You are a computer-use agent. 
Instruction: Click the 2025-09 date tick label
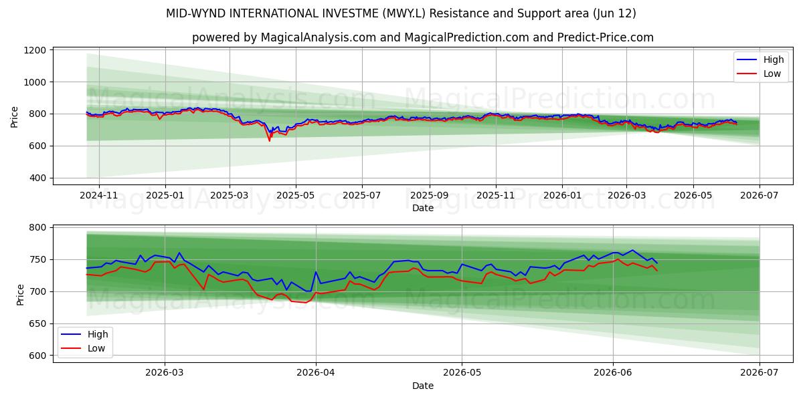click(x=429, y=195)
